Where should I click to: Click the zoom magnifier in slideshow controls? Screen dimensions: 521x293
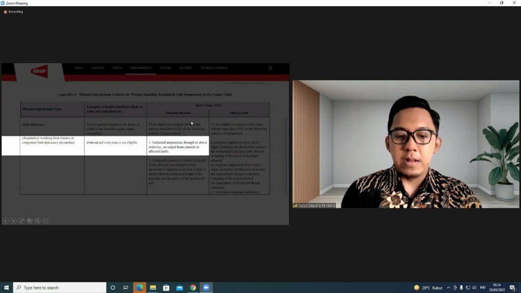point(38,221)
